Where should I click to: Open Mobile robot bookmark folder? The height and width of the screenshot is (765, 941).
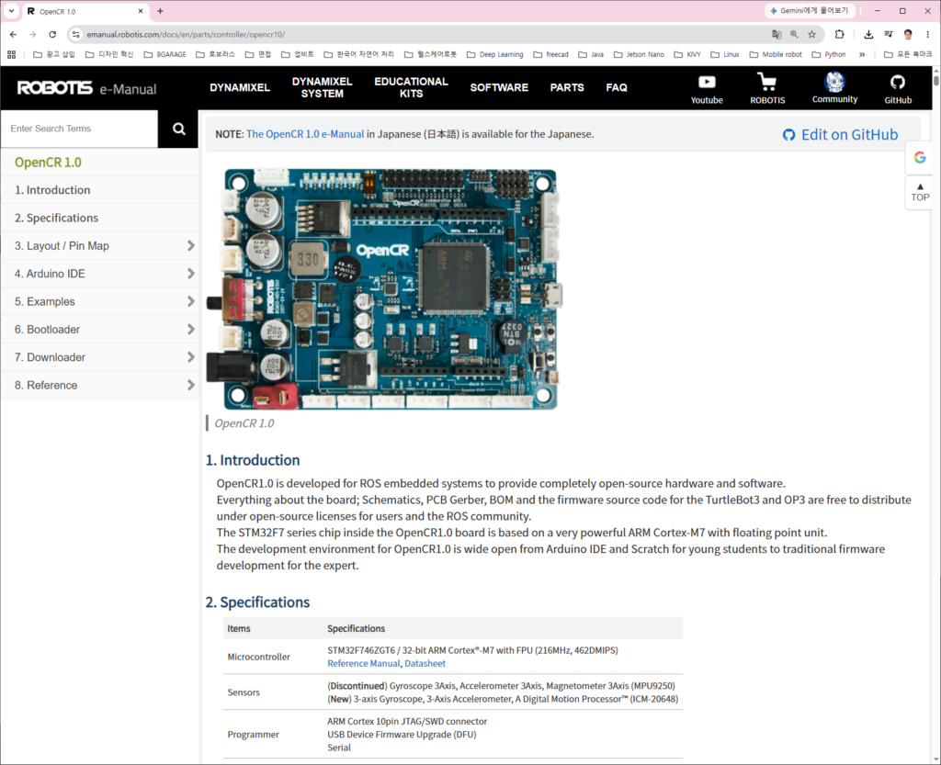(x=776, y=54)
